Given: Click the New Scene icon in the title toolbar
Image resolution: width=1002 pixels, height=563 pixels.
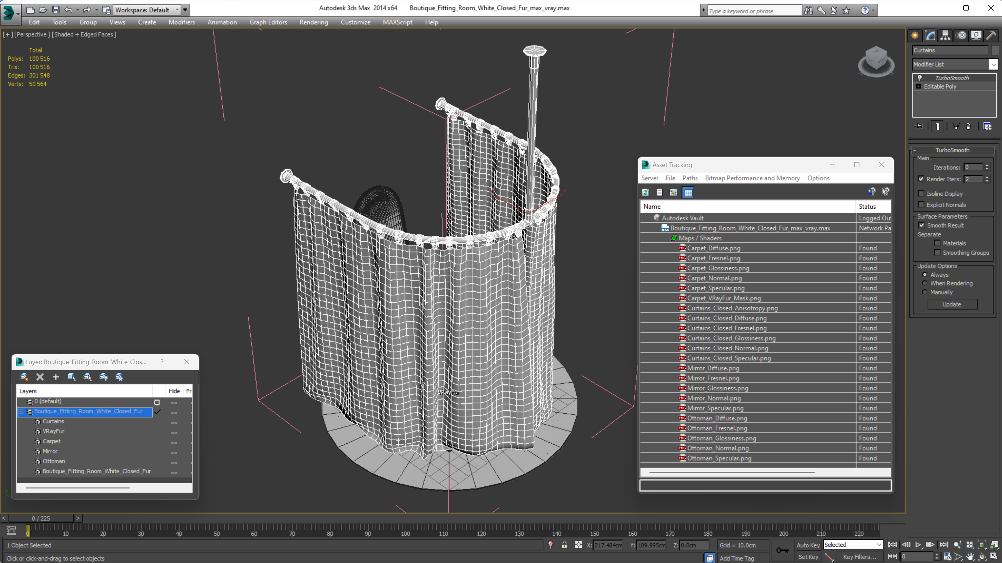Looking at the screenshot, I should click(x=30, y=10).
